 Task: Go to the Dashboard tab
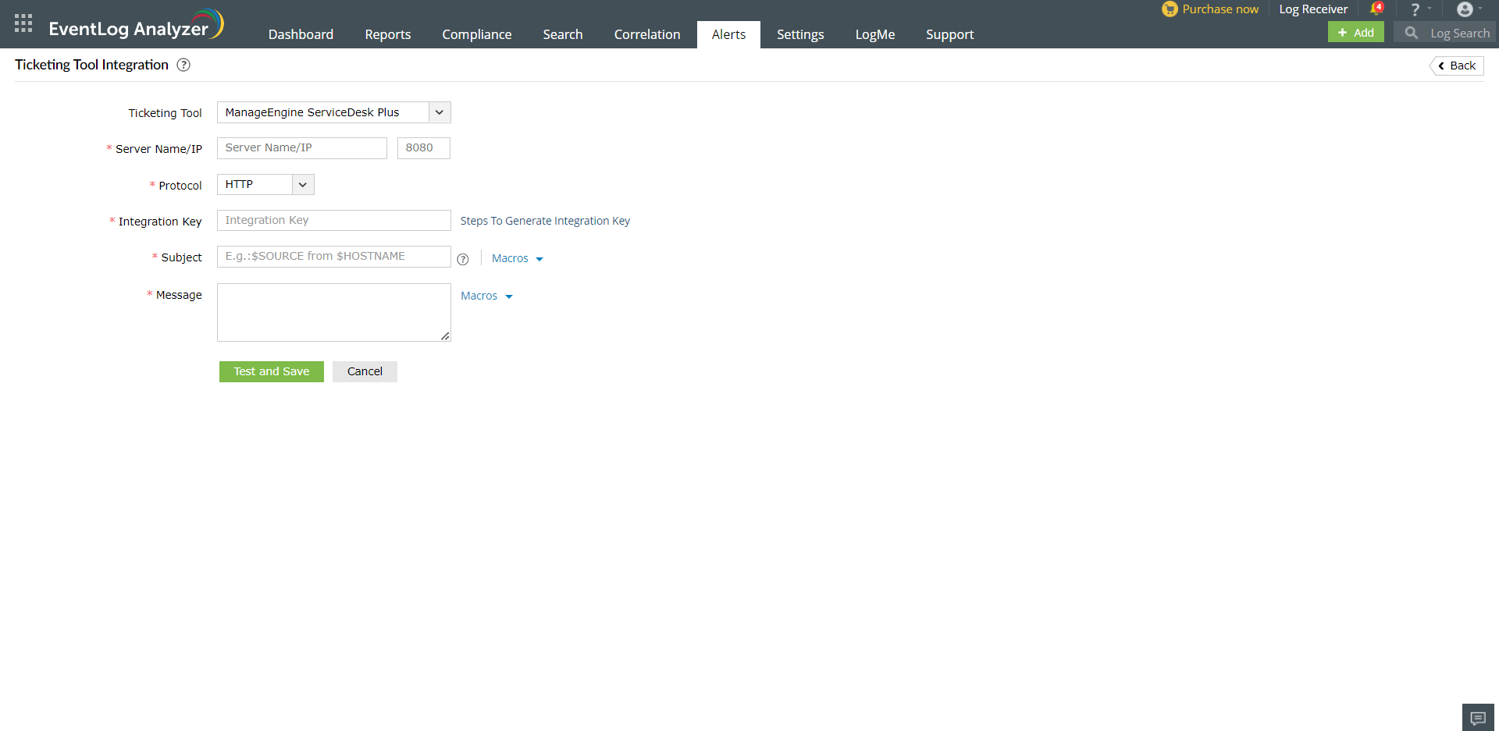[x=301, y=34]
